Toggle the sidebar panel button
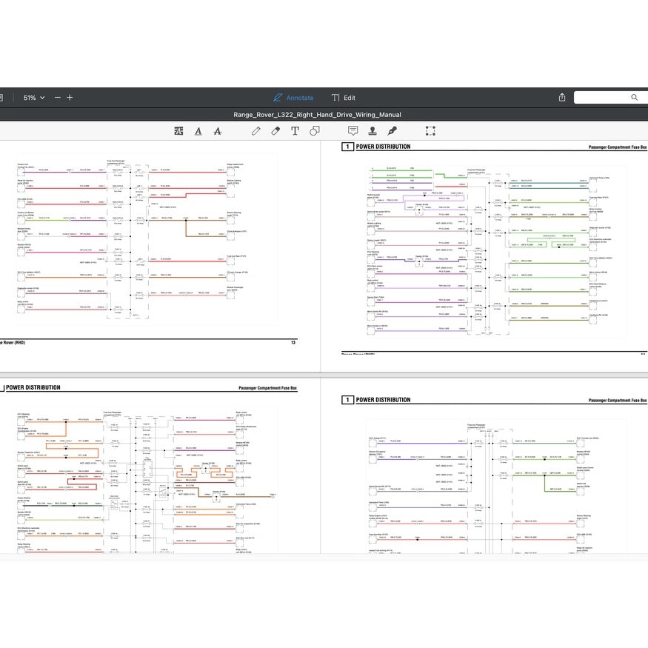The height and width of the screenshot is (648, 648). click(x=2, y=98)
